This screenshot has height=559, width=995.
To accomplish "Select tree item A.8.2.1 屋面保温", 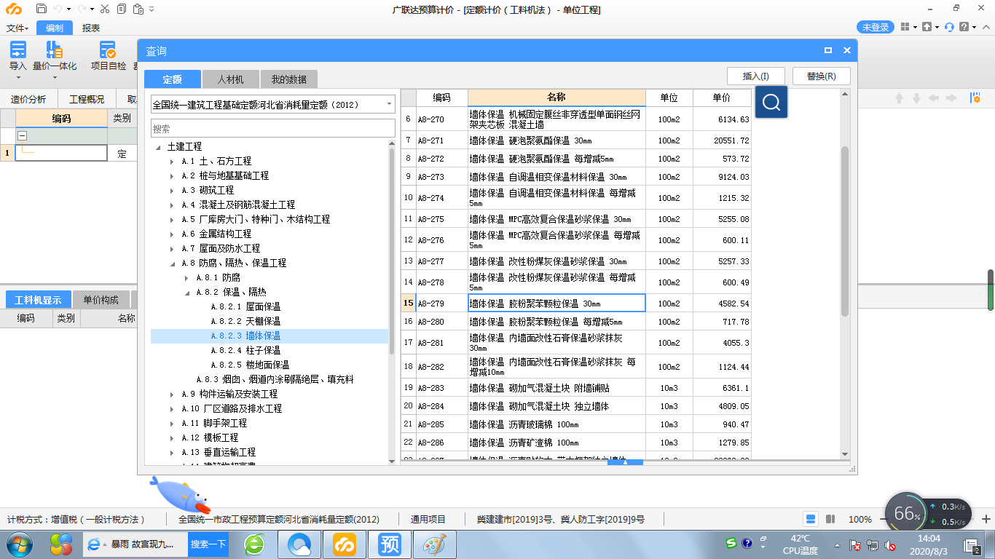I will pos(245,306).
